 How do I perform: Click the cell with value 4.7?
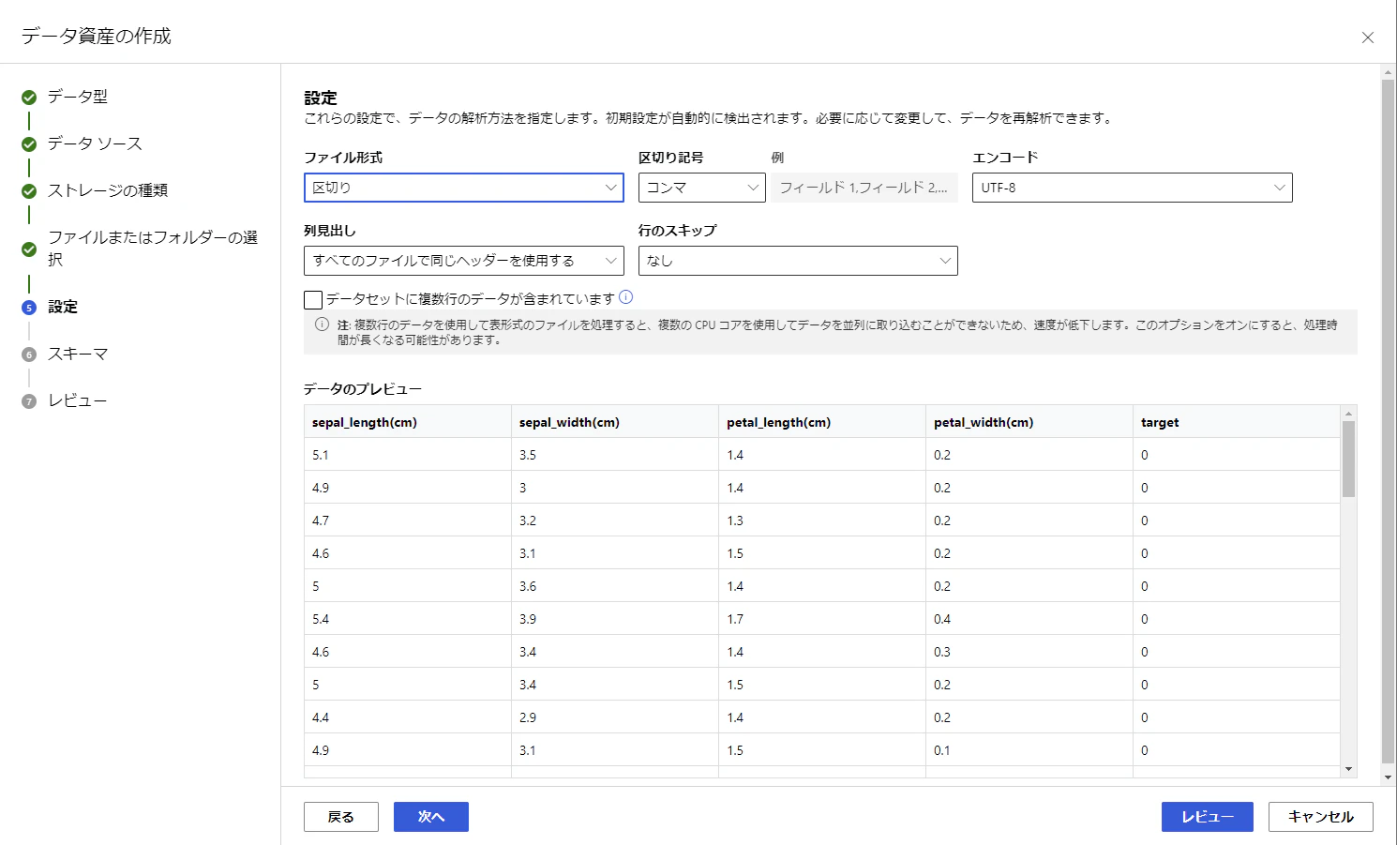coord(408,521)
